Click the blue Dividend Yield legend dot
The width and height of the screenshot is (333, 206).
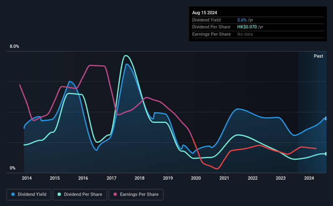[x=13, y=194]
